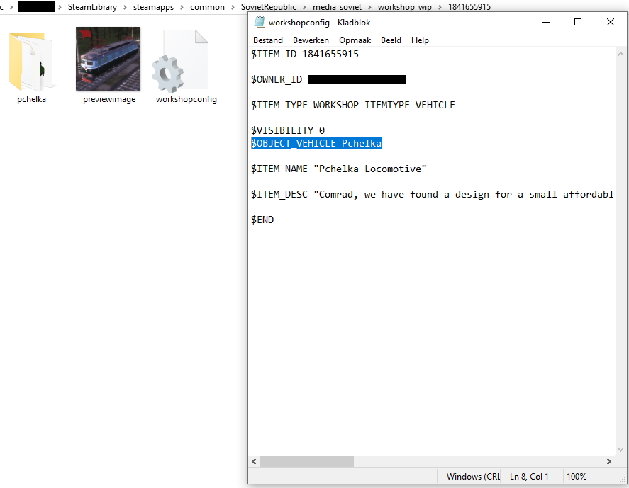Expand the chevron after workshop_wip breadcrumb
The height and width of the screenshot is (488, 629).
point(440,7)
